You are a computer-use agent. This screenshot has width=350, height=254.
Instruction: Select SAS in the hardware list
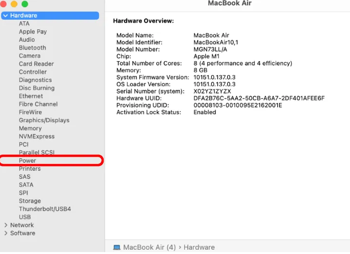point(25,177)
